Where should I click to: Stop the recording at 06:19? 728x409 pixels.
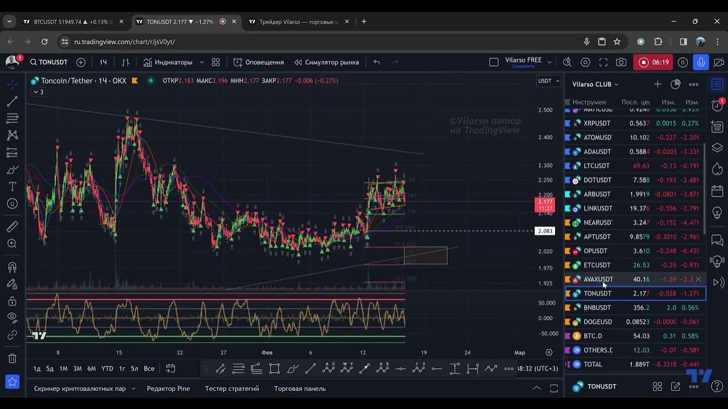(x=653, y=62)
